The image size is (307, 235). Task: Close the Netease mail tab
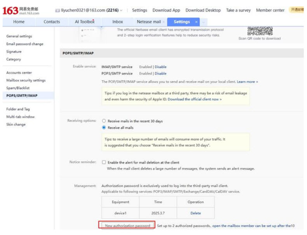pos(163,22)
